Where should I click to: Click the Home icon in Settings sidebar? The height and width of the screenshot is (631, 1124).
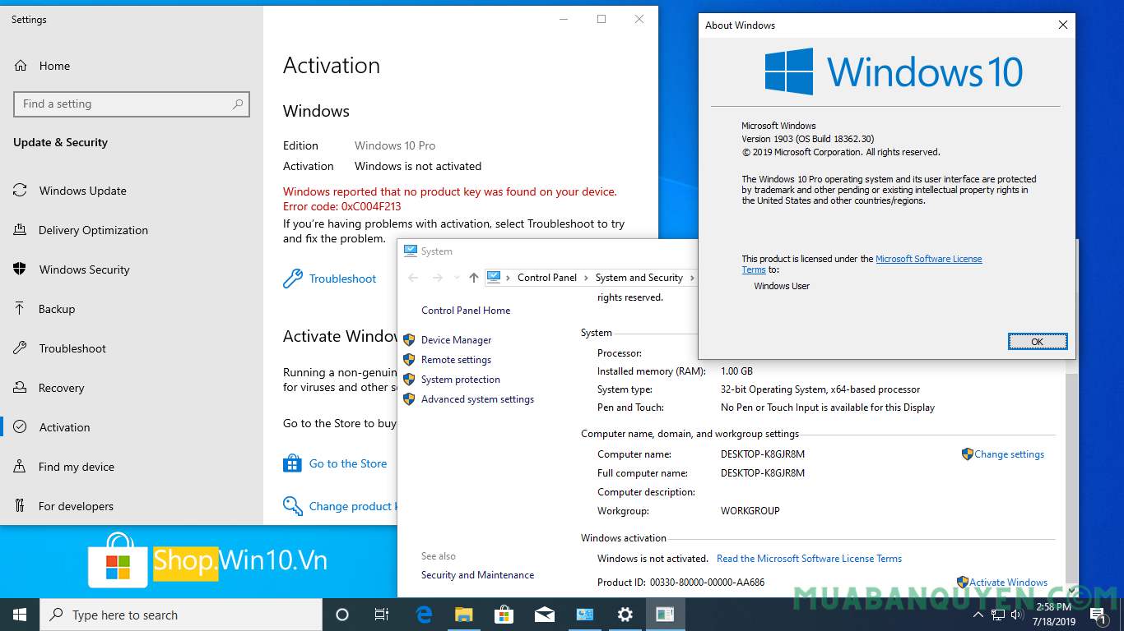[x=21, y=66]
